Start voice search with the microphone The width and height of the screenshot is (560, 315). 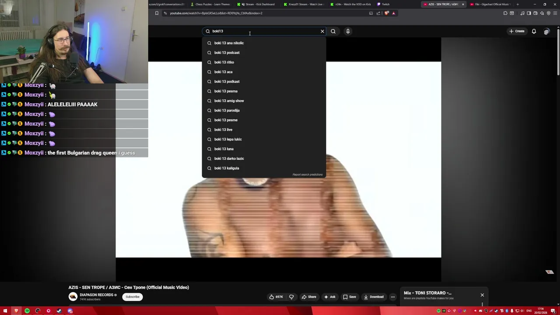(348, 31)
